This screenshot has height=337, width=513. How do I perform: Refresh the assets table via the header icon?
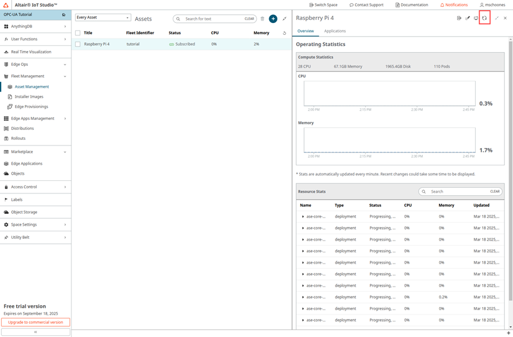284,33
